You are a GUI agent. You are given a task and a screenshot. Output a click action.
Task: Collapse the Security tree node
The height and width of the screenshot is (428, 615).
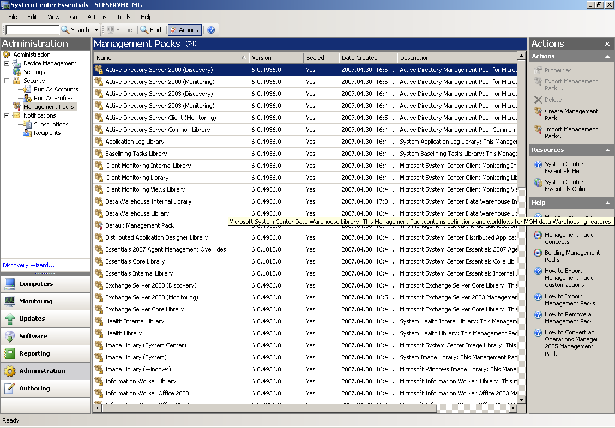7,81
